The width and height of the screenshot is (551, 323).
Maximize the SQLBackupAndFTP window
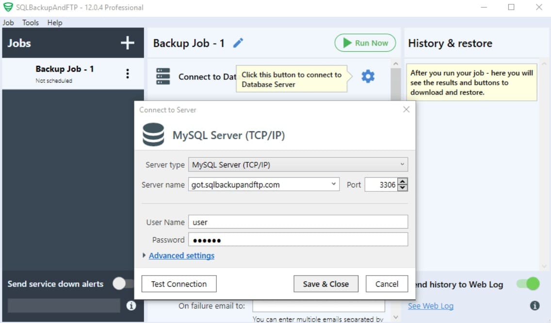(511, 7)
